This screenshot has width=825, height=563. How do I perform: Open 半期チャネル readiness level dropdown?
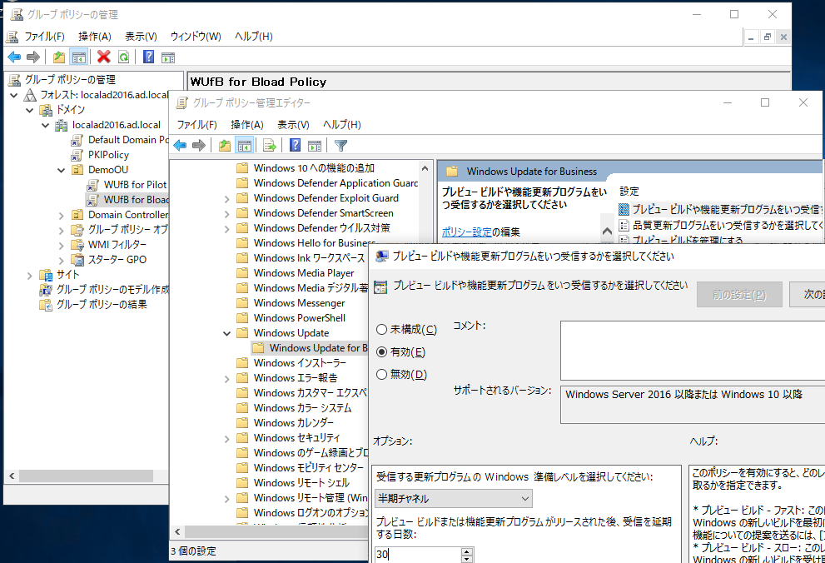[x=454, y=498]
